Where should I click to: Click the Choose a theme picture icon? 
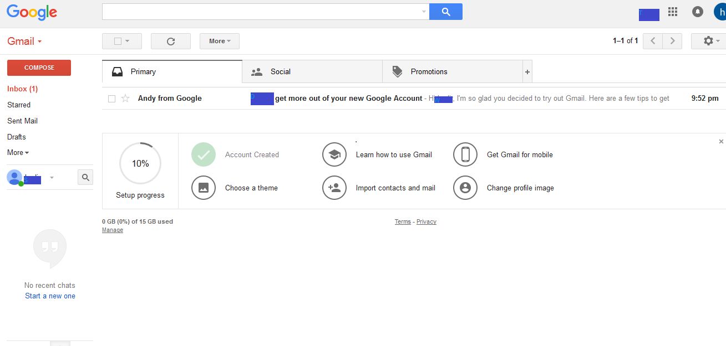pos(204,188)
